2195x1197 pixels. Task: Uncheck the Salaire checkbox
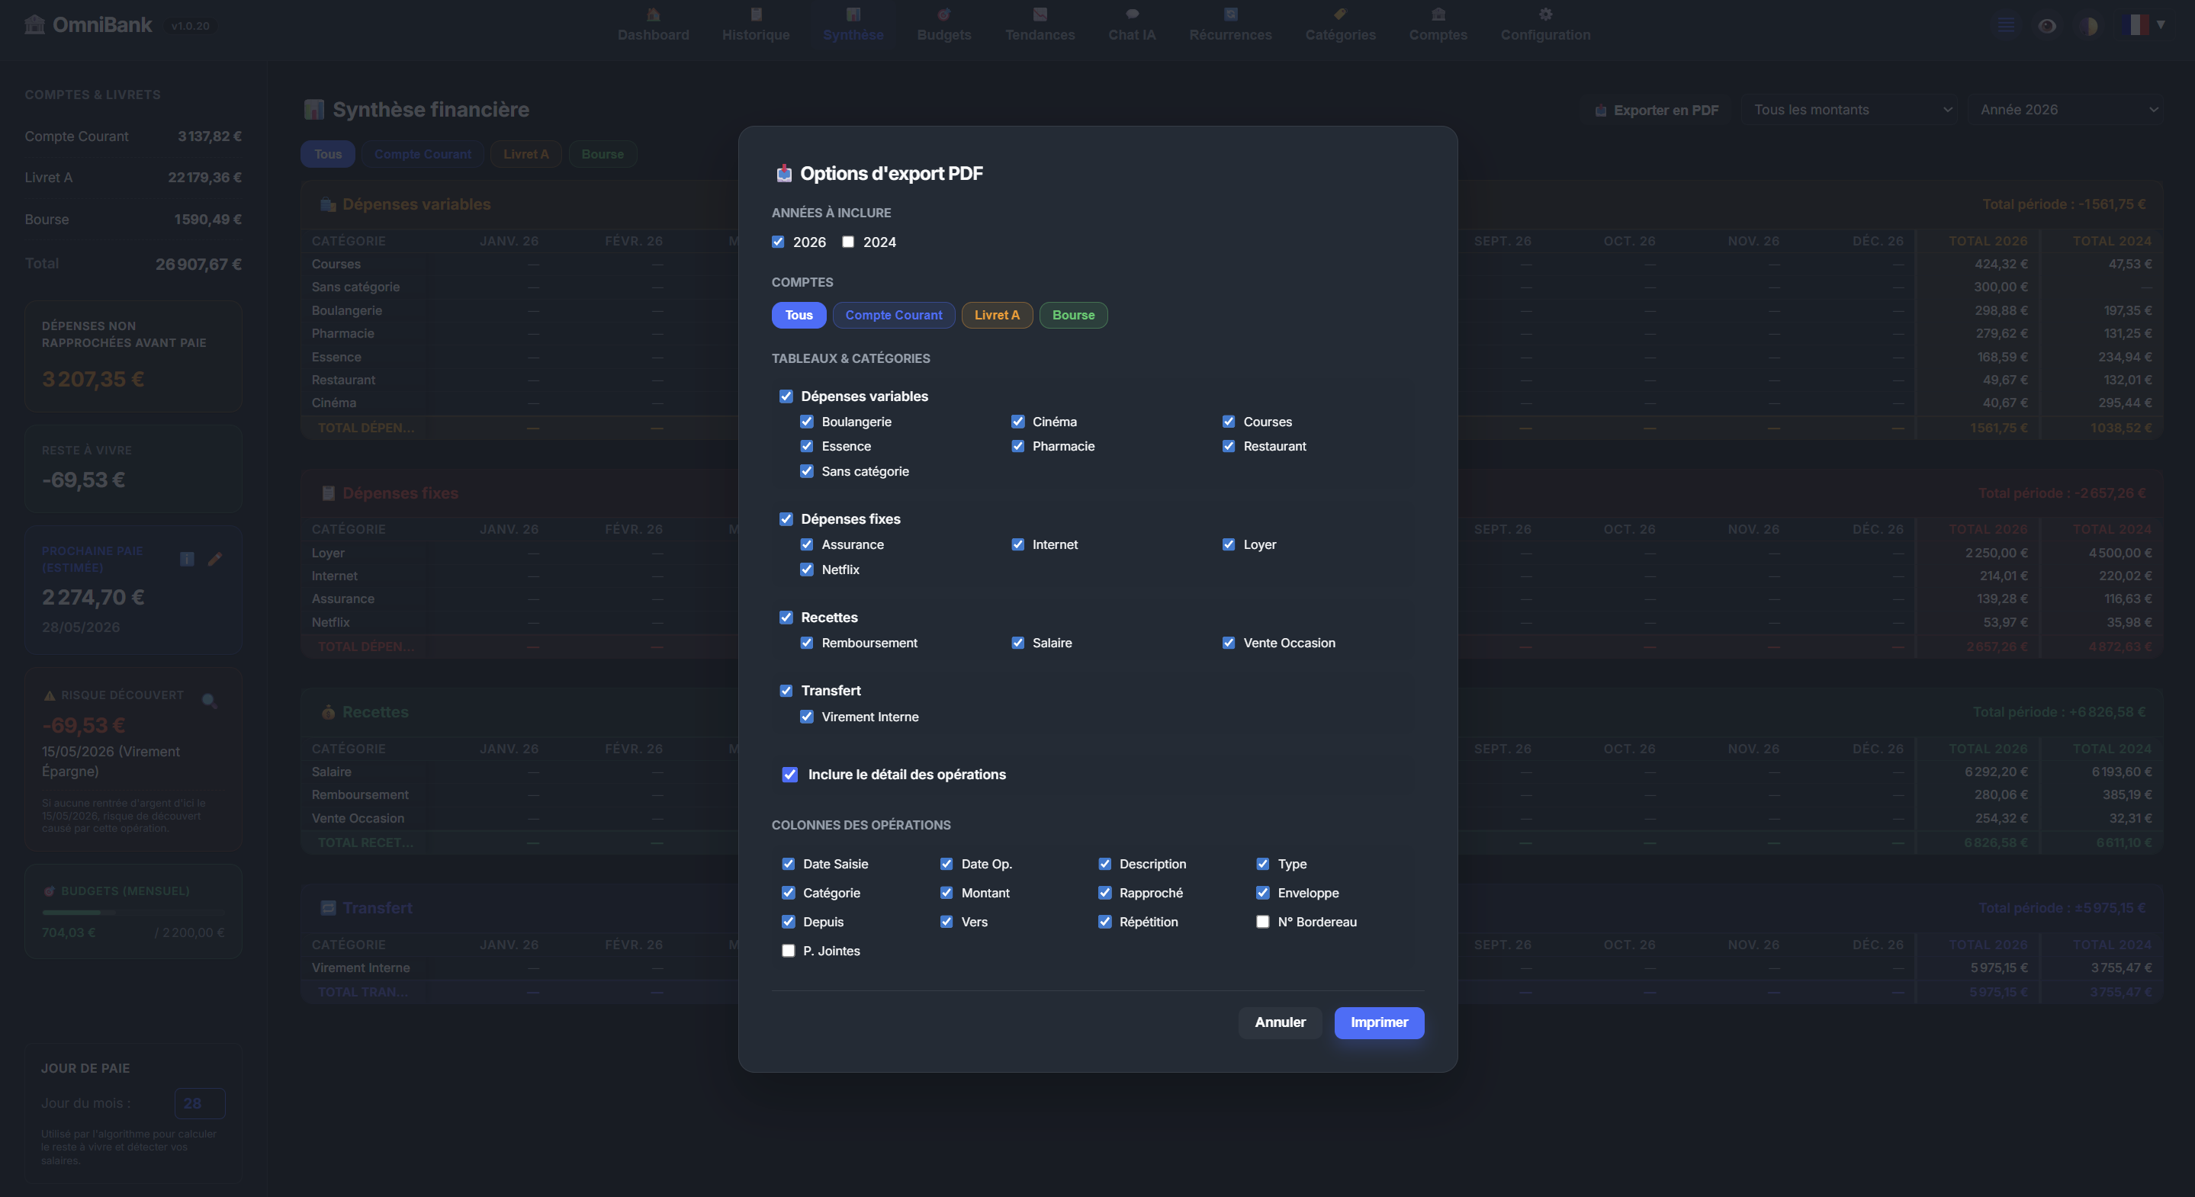click(1017, 643)
